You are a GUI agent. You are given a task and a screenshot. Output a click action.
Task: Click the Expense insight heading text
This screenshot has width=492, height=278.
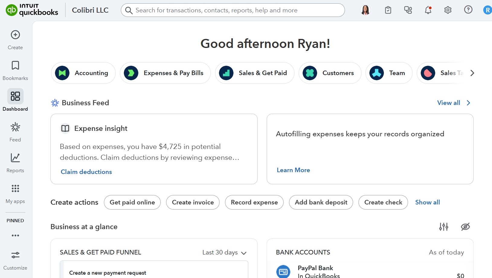pos(101,128)
